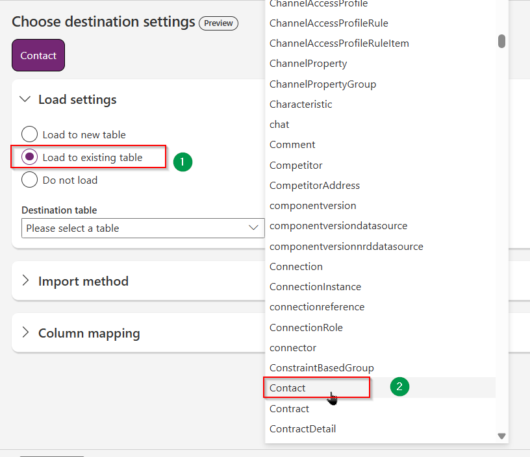530x457 pixels.
Task: Pick Contract from the table list
Action: pos(380,408)
